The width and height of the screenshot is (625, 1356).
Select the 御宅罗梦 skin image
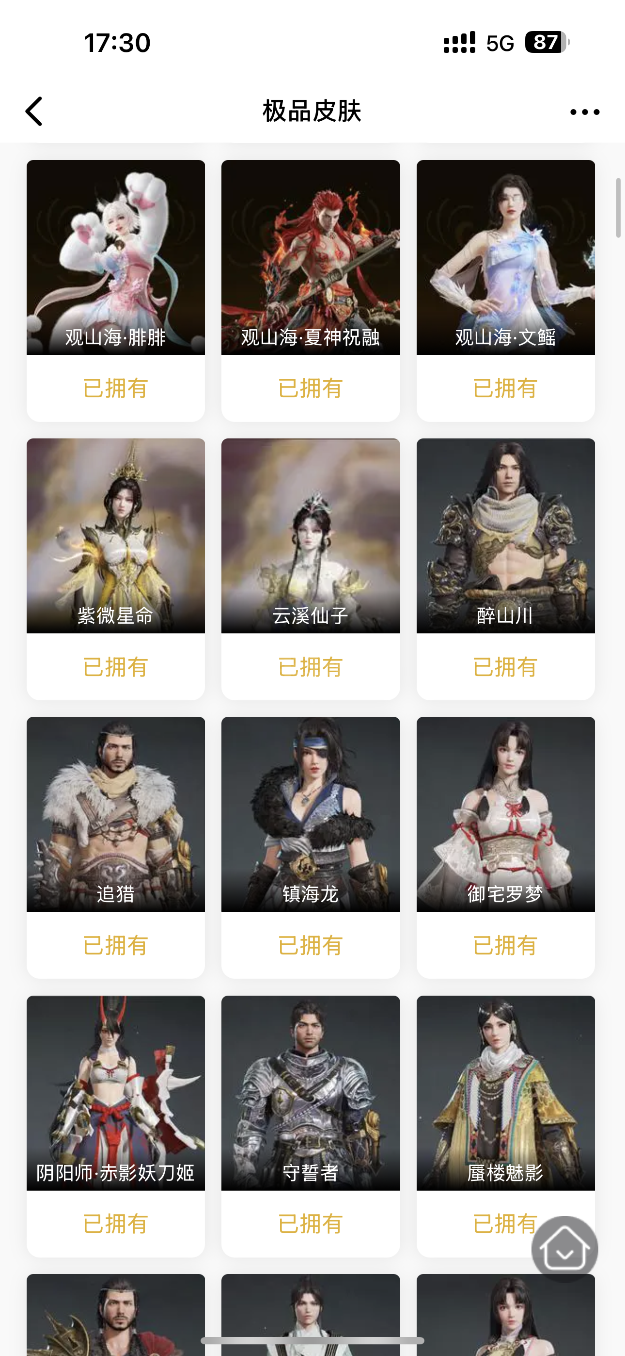506,814
